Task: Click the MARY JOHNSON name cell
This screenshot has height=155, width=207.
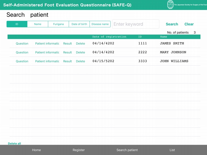Action: pyautogui.click(x=173, y=52)
